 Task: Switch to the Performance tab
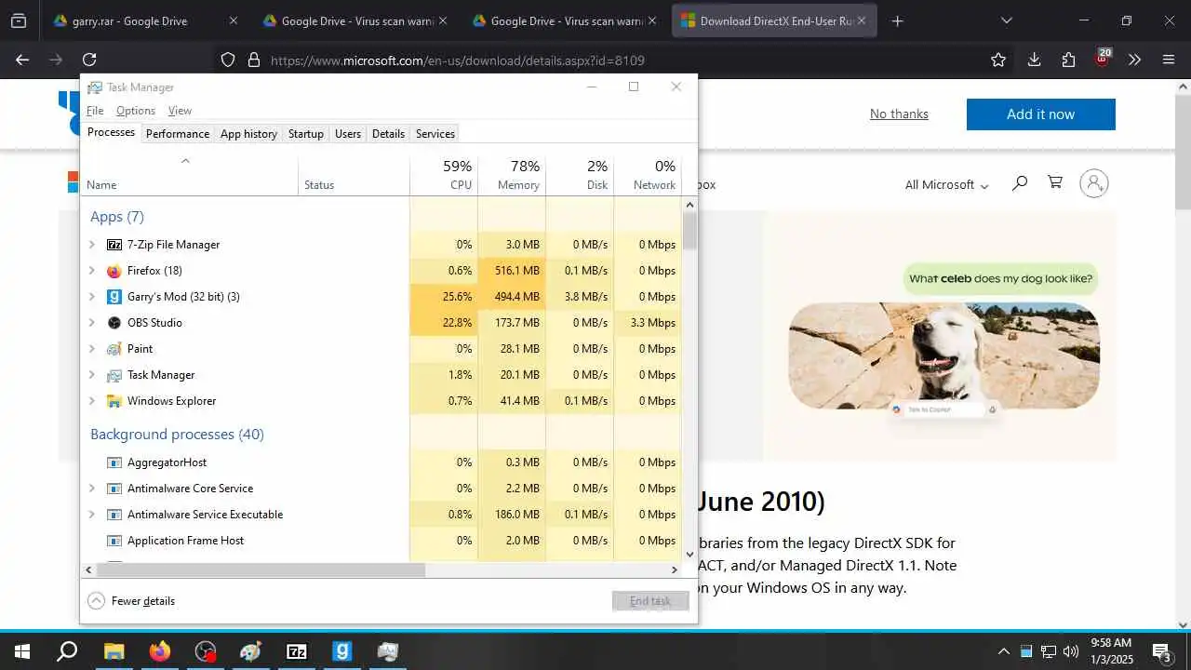(178, 134)
